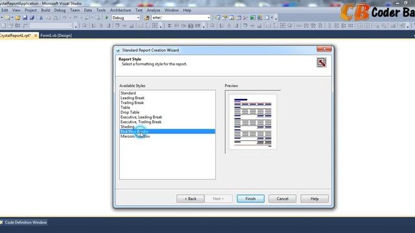The image size is (415, 233).
Task: Click the Save icon in toolbar
Action: point(25,17)
